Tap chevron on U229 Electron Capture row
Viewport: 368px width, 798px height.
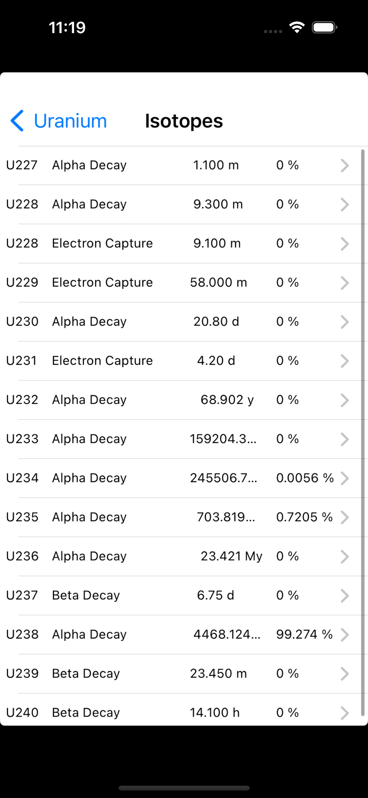pyautogui.click(x=344, y=283)
